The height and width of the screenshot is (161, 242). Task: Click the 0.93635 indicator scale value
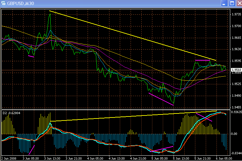[x=236, y=112]
